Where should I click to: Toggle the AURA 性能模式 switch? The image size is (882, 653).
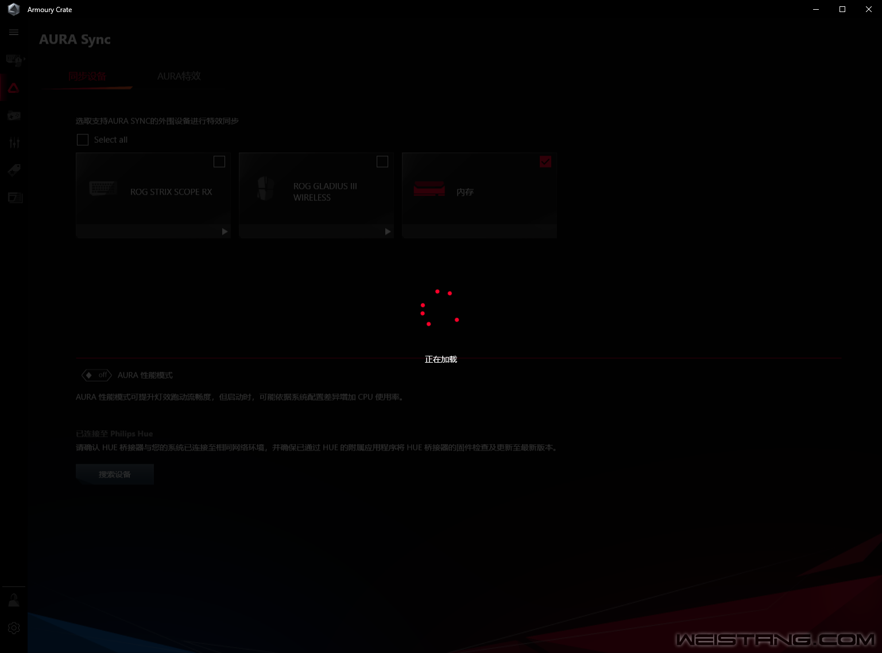[96, 375]
